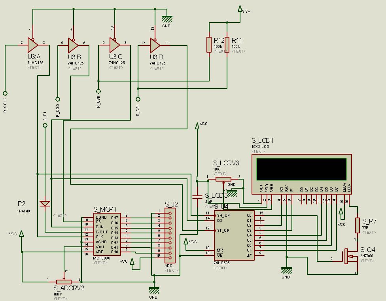Select the S_LCDC1 capacitor symbol

pos(197,197)
